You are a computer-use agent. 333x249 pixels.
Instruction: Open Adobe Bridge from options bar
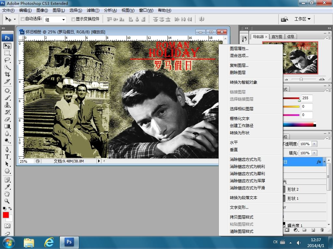(x=285, y=19)
